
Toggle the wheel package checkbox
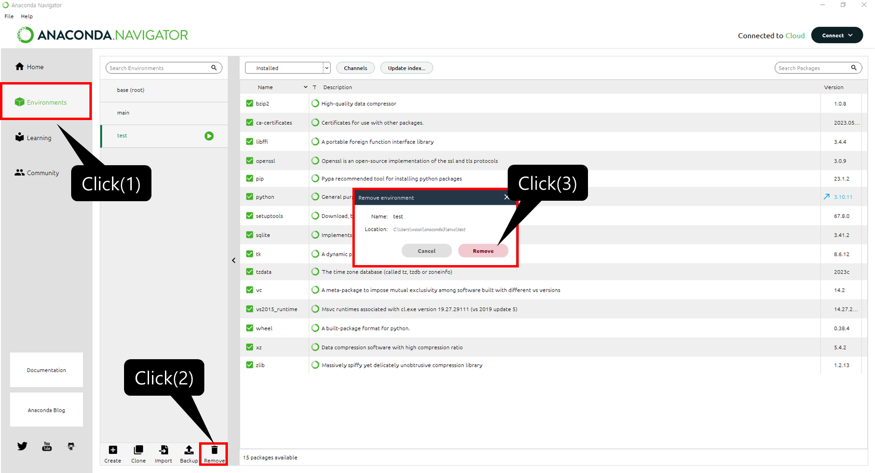(x=250, y=328)
